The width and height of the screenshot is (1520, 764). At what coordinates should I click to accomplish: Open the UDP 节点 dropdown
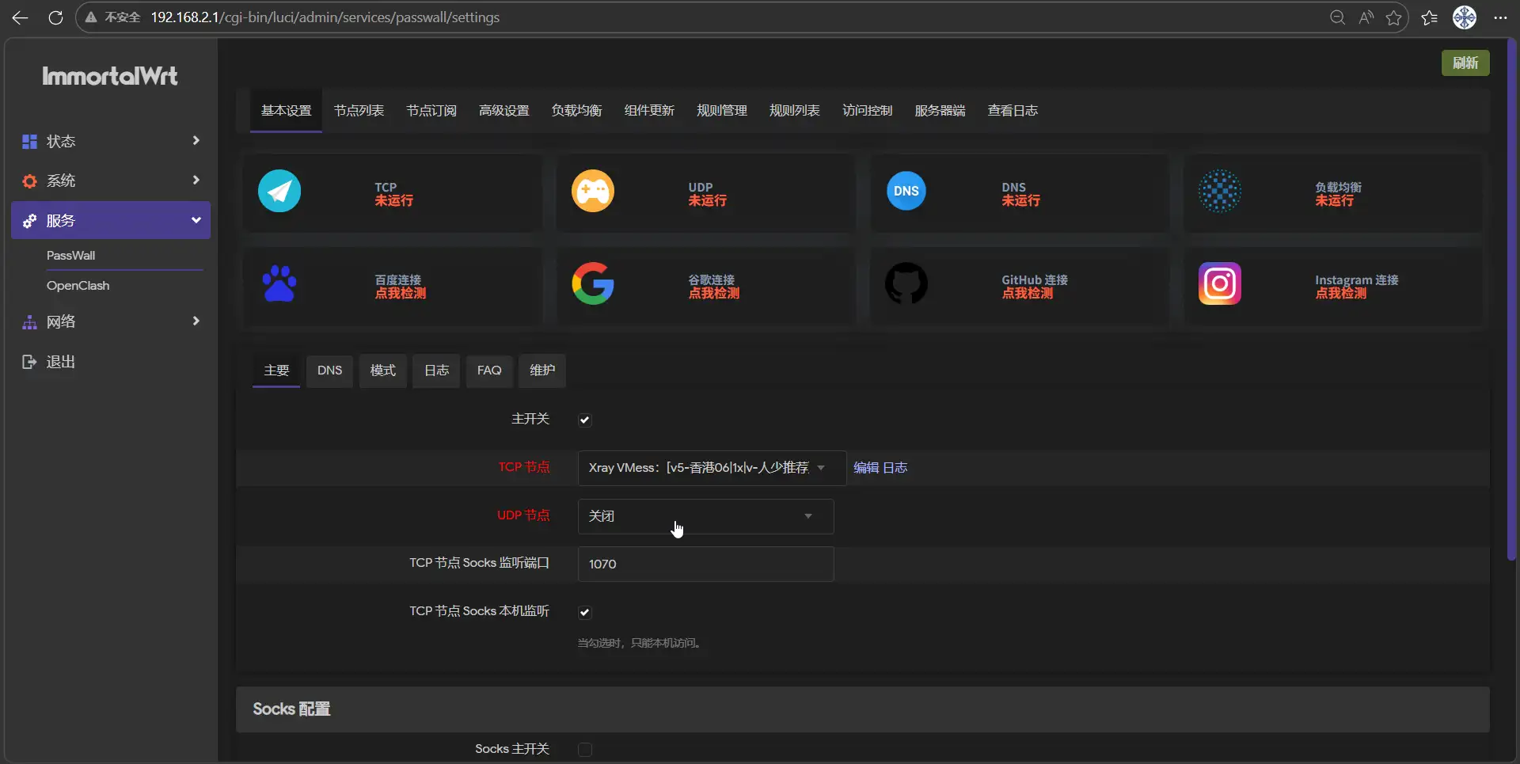point(705,516)
